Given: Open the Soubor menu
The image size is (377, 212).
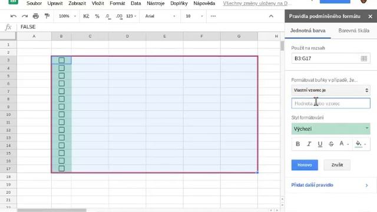Looking at the screenshot, I should (34, 4).
